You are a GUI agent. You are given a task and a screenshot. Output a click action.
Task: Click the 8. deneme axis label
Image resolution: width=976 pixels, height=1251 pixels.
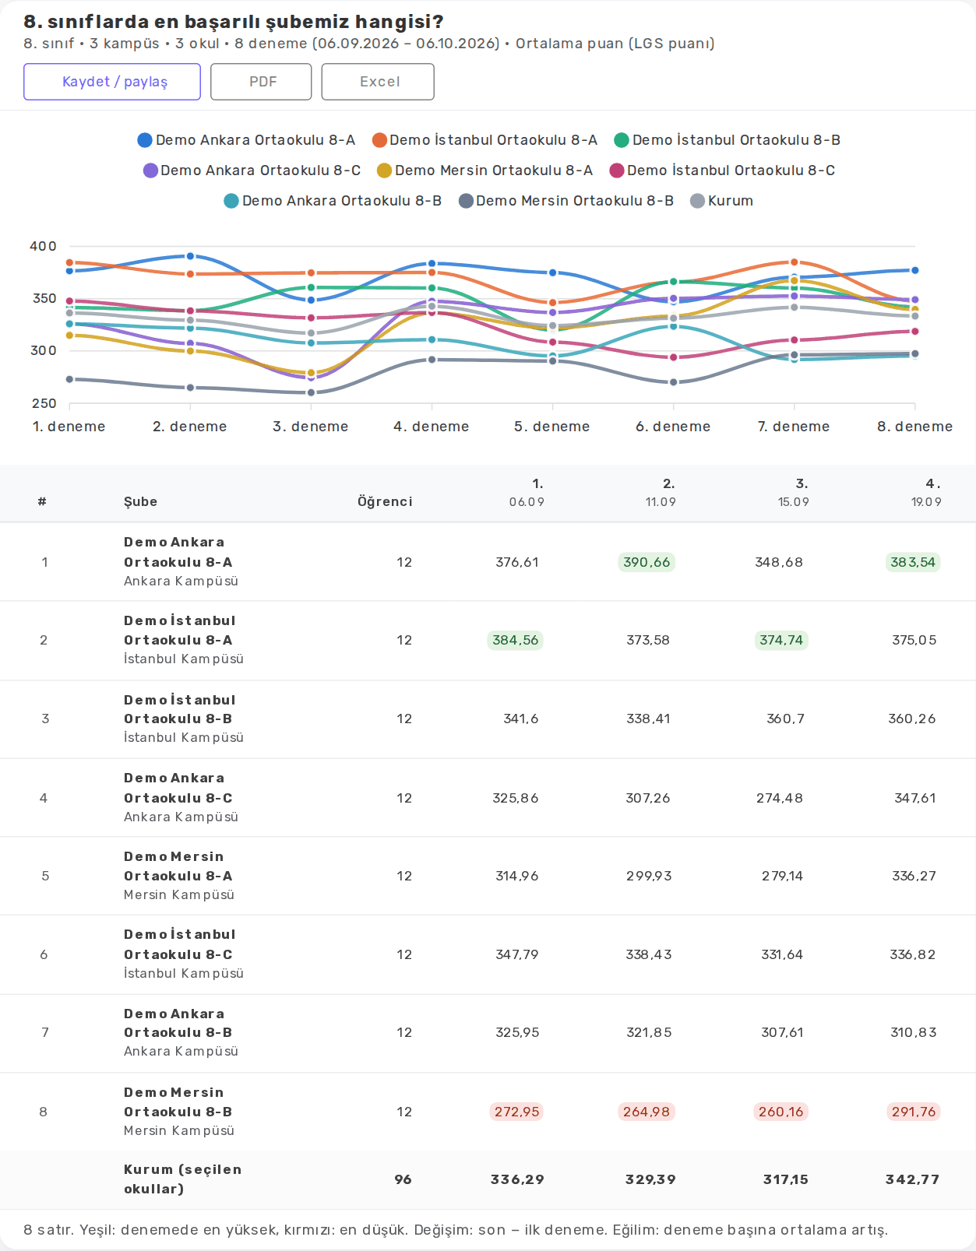click(915, 427)
